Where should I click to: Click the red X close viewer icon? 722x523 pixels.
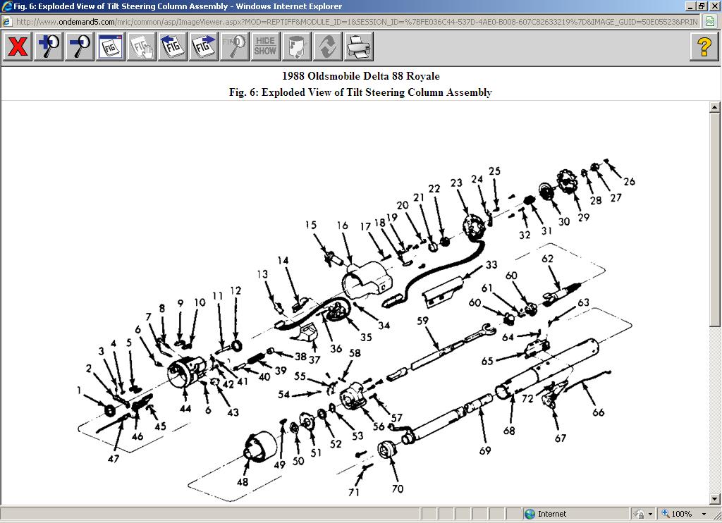pyautogui.click(x=18, y=46)
